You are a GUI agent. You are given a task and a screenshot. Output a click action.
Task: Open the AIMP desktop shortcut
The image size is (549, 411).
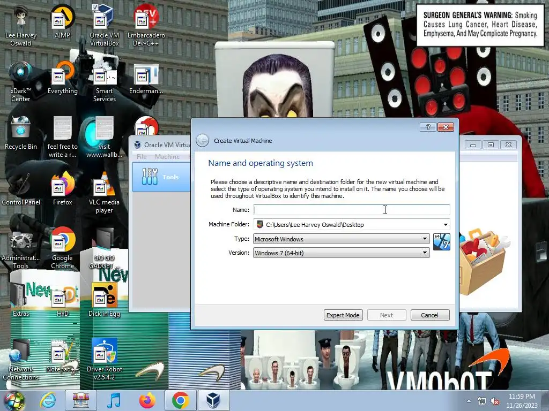62,22
